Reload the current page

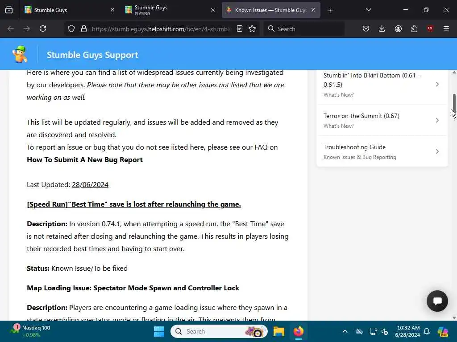point(43,28)
